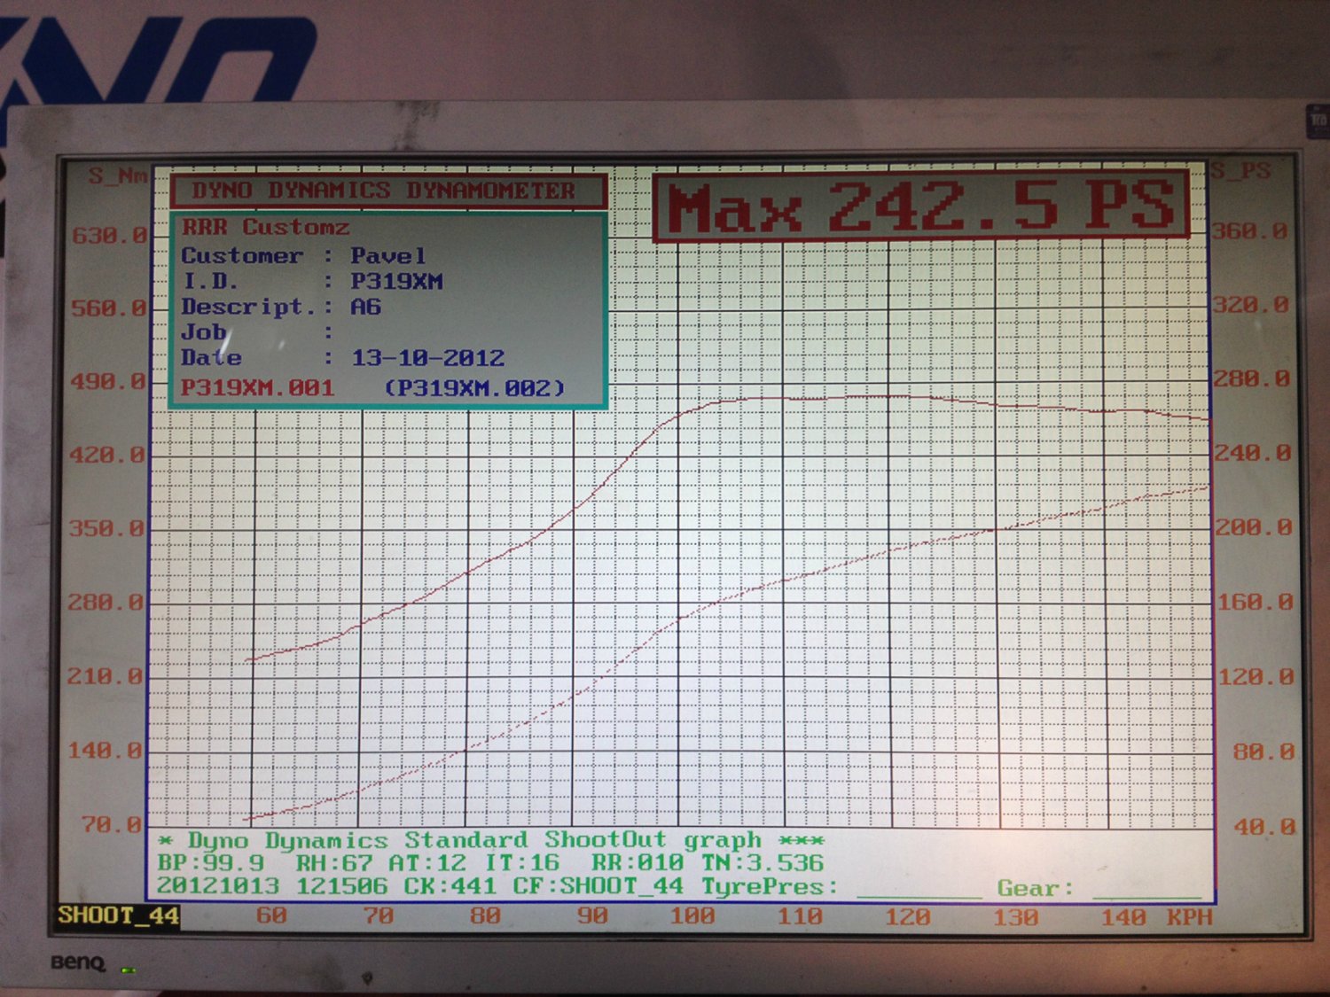Image resolution: width=1330 pixels, height=997 pixels.
Task: Click the 490.0 torque axis value
Action: [x=109, y=382]
